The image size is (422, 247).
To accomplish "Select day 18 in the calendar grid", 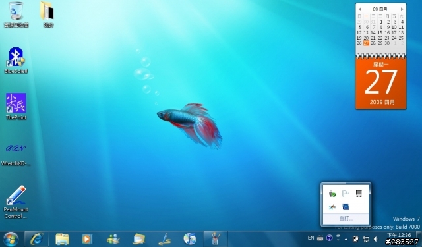I will pos(401,32).
